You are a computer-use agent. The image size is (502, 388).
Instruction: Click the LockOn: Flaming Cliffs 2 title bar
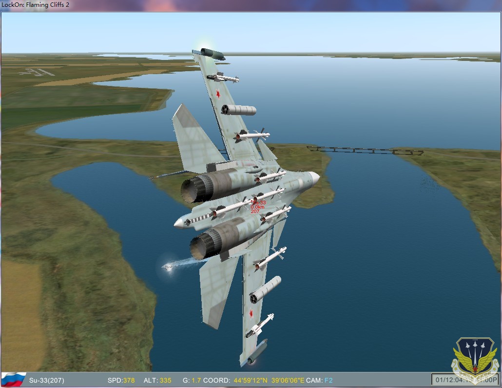(251, 5)
